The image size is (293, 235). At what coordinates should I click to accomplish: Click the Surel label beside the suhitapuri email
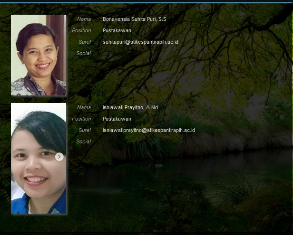pyautogui.click(x=85, y=42)
